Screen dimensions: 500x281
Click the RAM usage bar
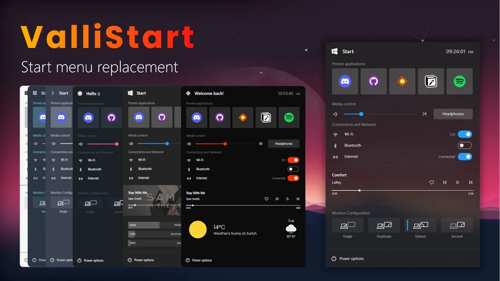click(154, 225)
